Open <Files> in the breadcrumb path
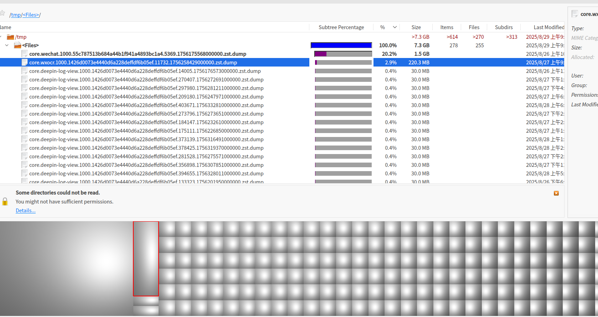598x317 pixels. click(x=31, y=15)
